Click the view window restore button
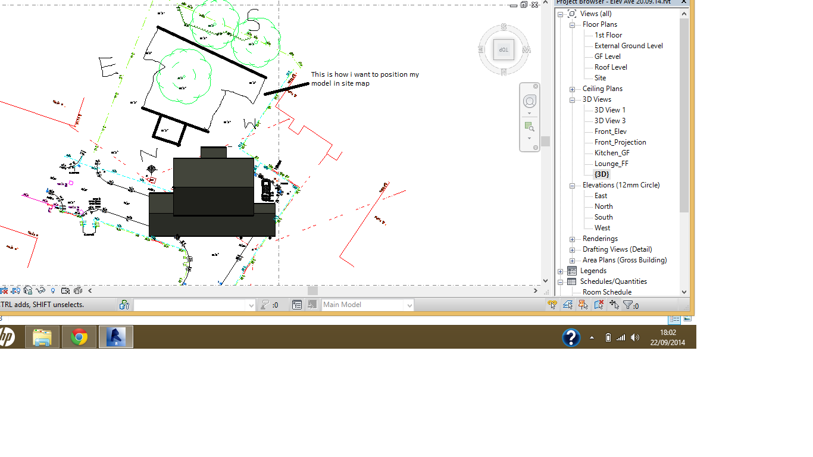The image size is (813, 457). (x=524, y=4)
